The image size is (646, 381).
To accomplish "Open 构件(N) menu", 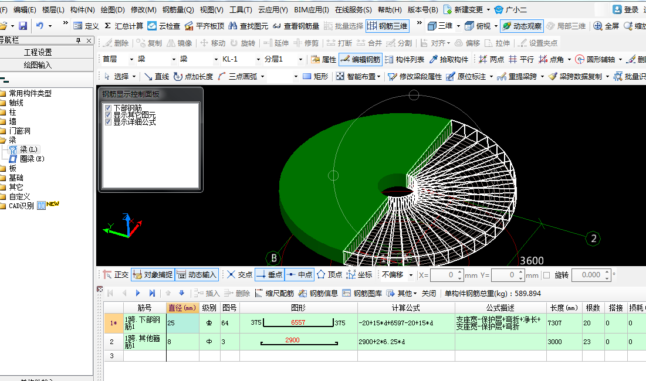I will pos(82,9).
